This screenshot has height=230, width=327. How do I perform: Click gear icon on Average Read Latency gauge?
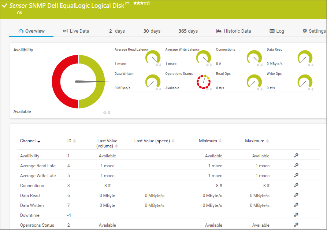coord(156,65)
